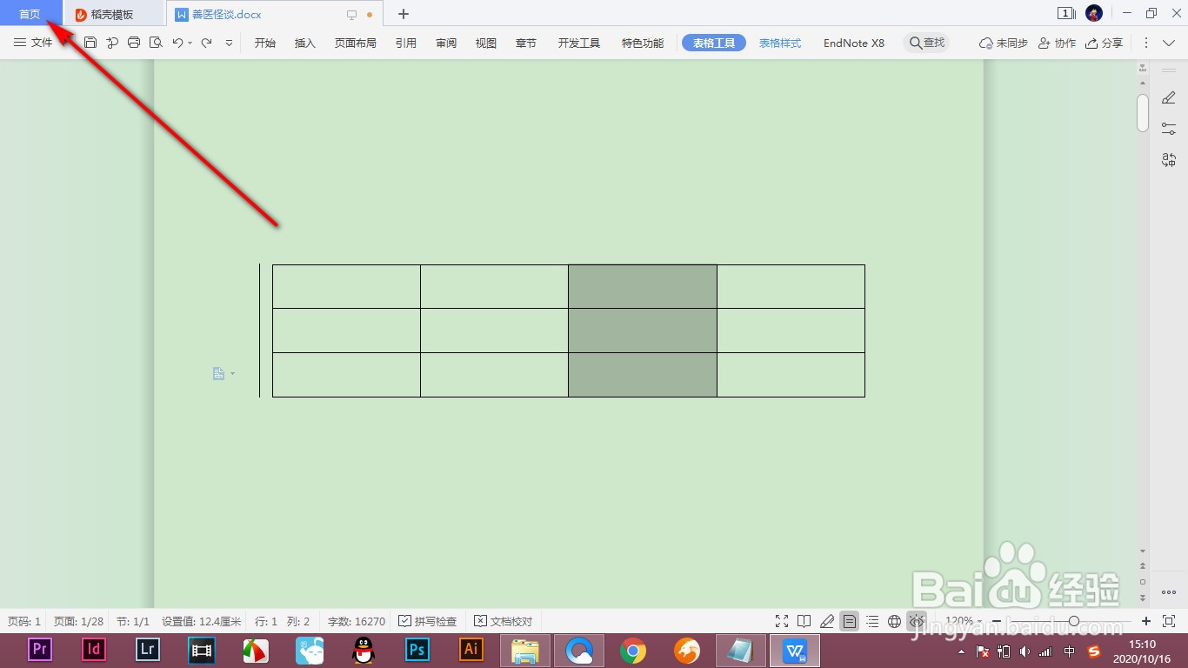Open print preview icon

click(x=156, y=43)
